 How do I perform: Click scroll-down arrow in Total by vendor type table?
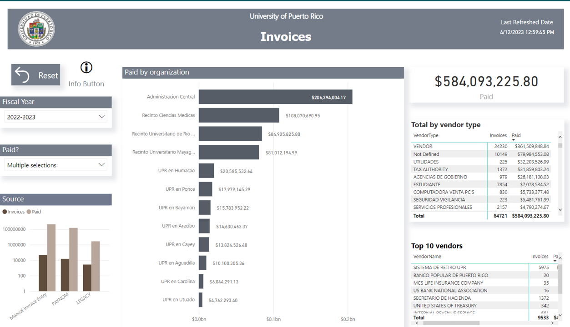(560, 210)
